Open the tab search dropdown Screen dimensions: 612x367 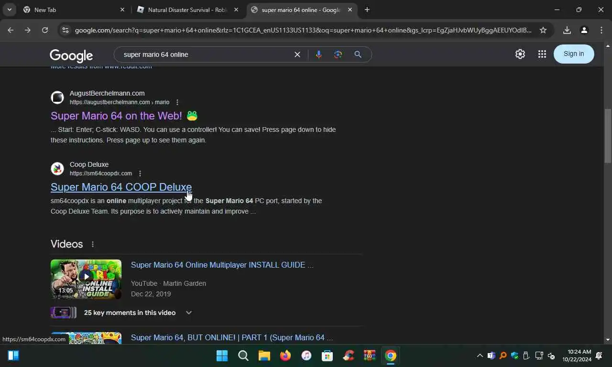(9, 10)
